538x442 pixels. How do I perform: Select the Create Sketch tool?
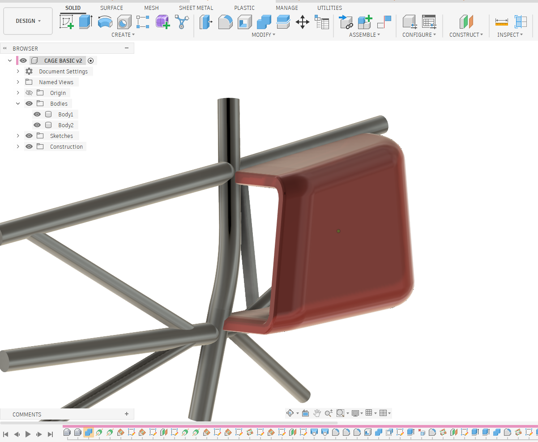(67, 22)
